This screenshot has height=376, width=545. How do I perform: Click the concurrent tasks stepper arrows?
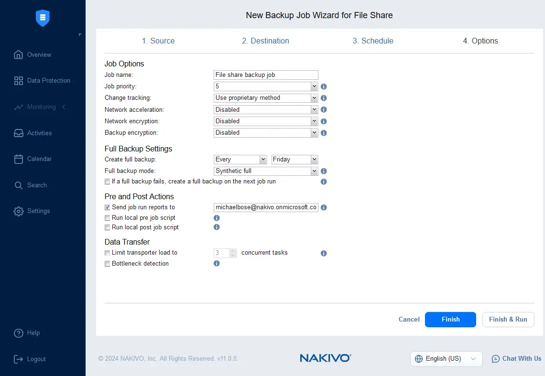pyautogui.click(x=234, y=253)
